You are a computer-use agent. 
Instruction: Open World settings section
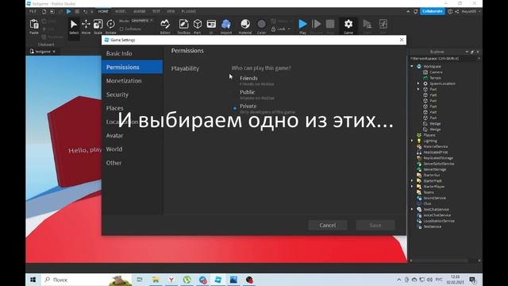pyautogui.click(x=133, y=149)
